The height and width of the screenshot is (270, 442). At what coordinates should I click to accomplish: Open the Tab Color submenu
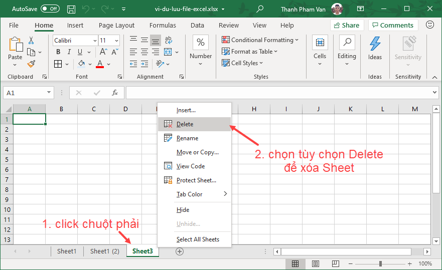point(195,194)
